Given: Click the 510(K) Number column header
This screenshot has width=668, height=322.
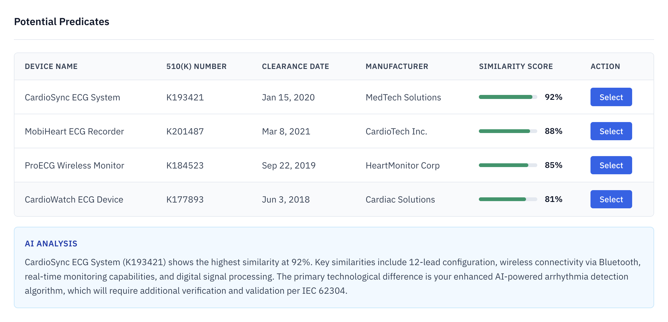Looking at the screenshot, I should click(196, 66).
